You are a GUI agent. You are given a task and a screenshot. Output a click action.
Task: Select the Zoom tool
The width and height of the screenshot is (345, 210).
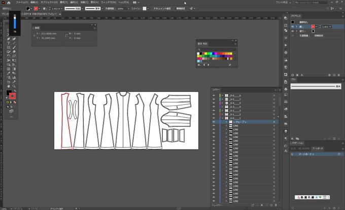pos(14,86)
